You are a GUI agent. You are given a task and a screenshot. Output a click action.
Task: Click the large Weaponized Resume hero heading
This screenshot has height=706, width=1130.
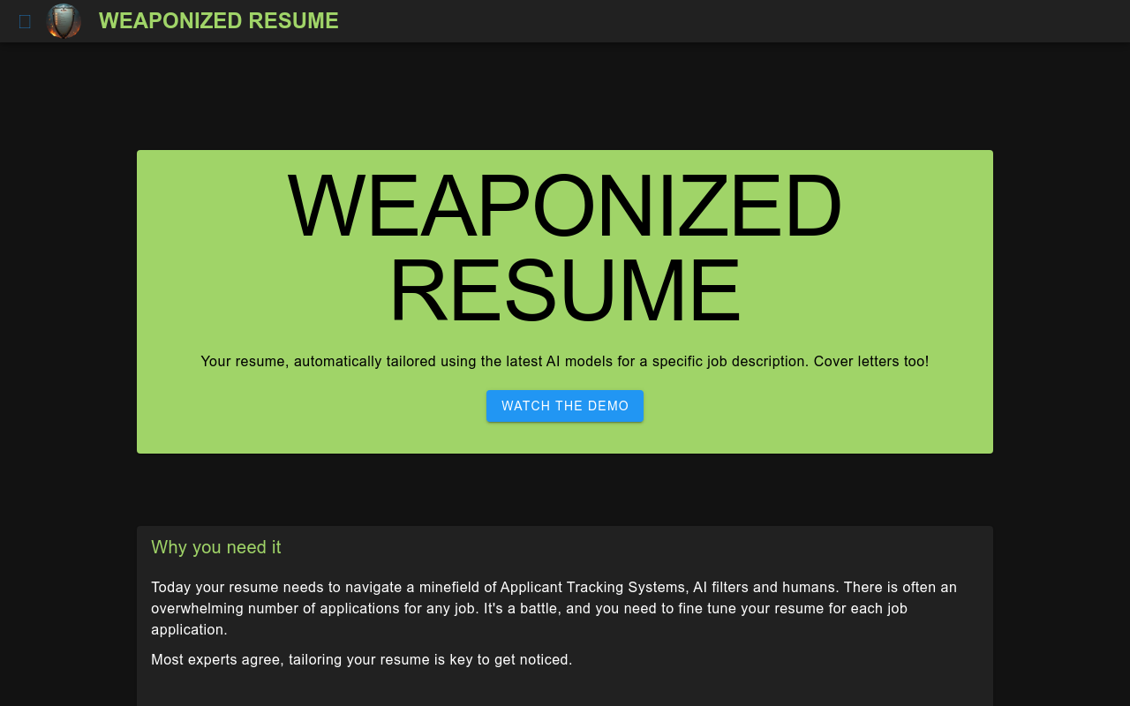[565, 247]
